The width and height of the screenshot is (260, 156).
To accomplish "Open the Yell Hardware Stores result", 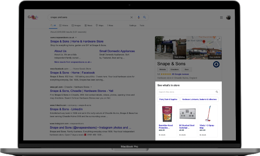I will (82, 91).
